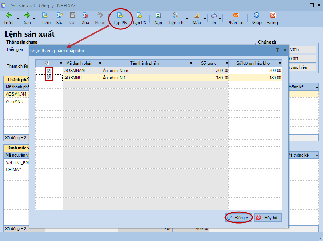This screenshot has height=241, width=323.
Task: Open the Sau dropdown arrow
Action: [x=34, y=19]
